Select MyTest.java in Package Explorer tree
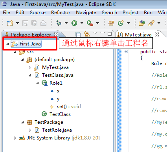Viewport: 167px width, 152px height. click(55, 67)
